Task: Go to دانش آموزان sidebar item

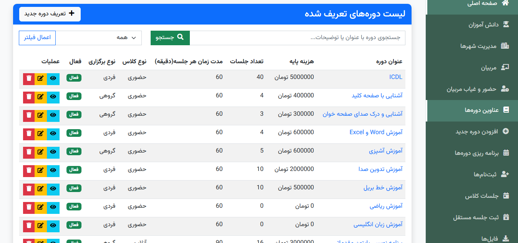Action: (472, 25)
